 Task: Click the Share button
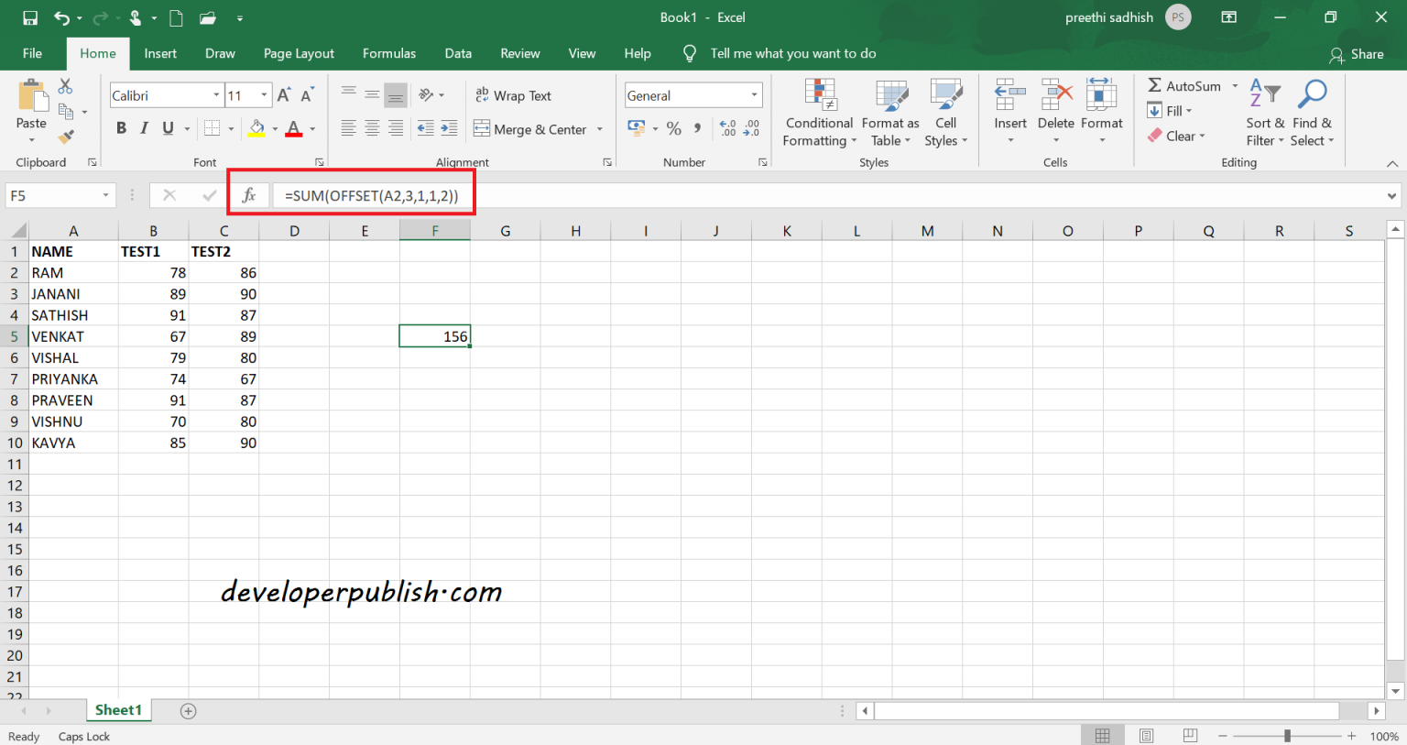point(1358,53)
